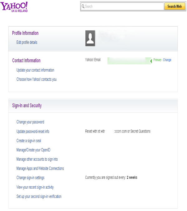Click the search magnifier icon
Screen dimensions: 187x211
click(83, 6)
